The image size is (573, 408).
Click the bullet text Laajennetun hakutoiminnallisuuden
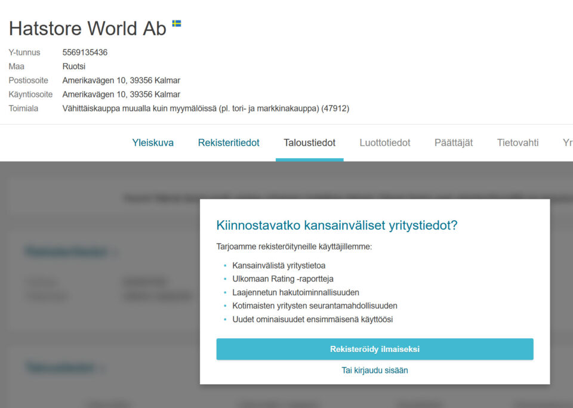pos(295,292)
